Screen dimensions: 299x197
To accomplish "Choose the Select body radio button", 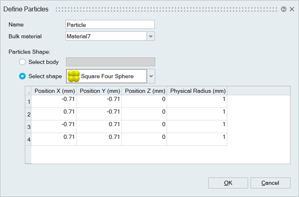I will 23,62.
